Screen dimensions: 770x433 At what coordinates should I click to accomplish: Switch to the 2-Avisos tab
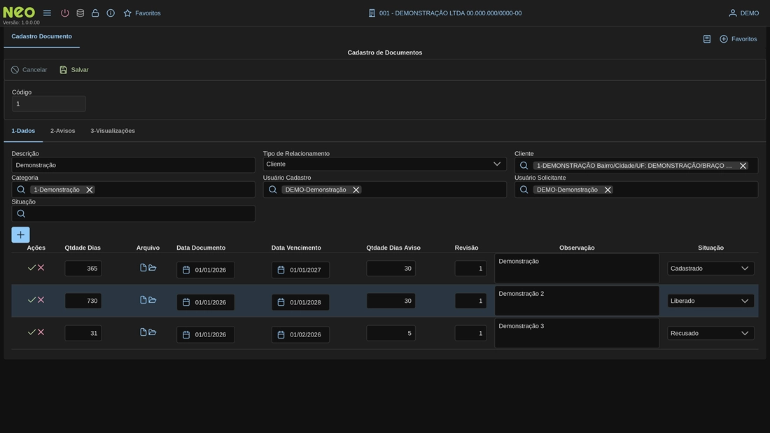(x=62, y=131)
